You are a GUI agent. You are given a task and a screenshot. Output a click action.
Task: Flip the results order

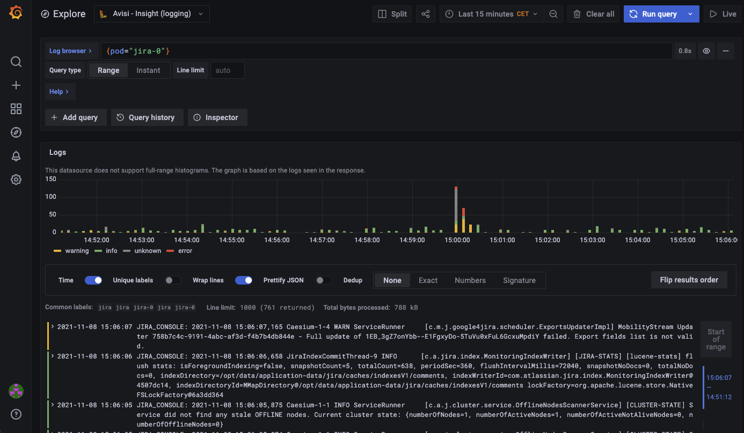689,280
